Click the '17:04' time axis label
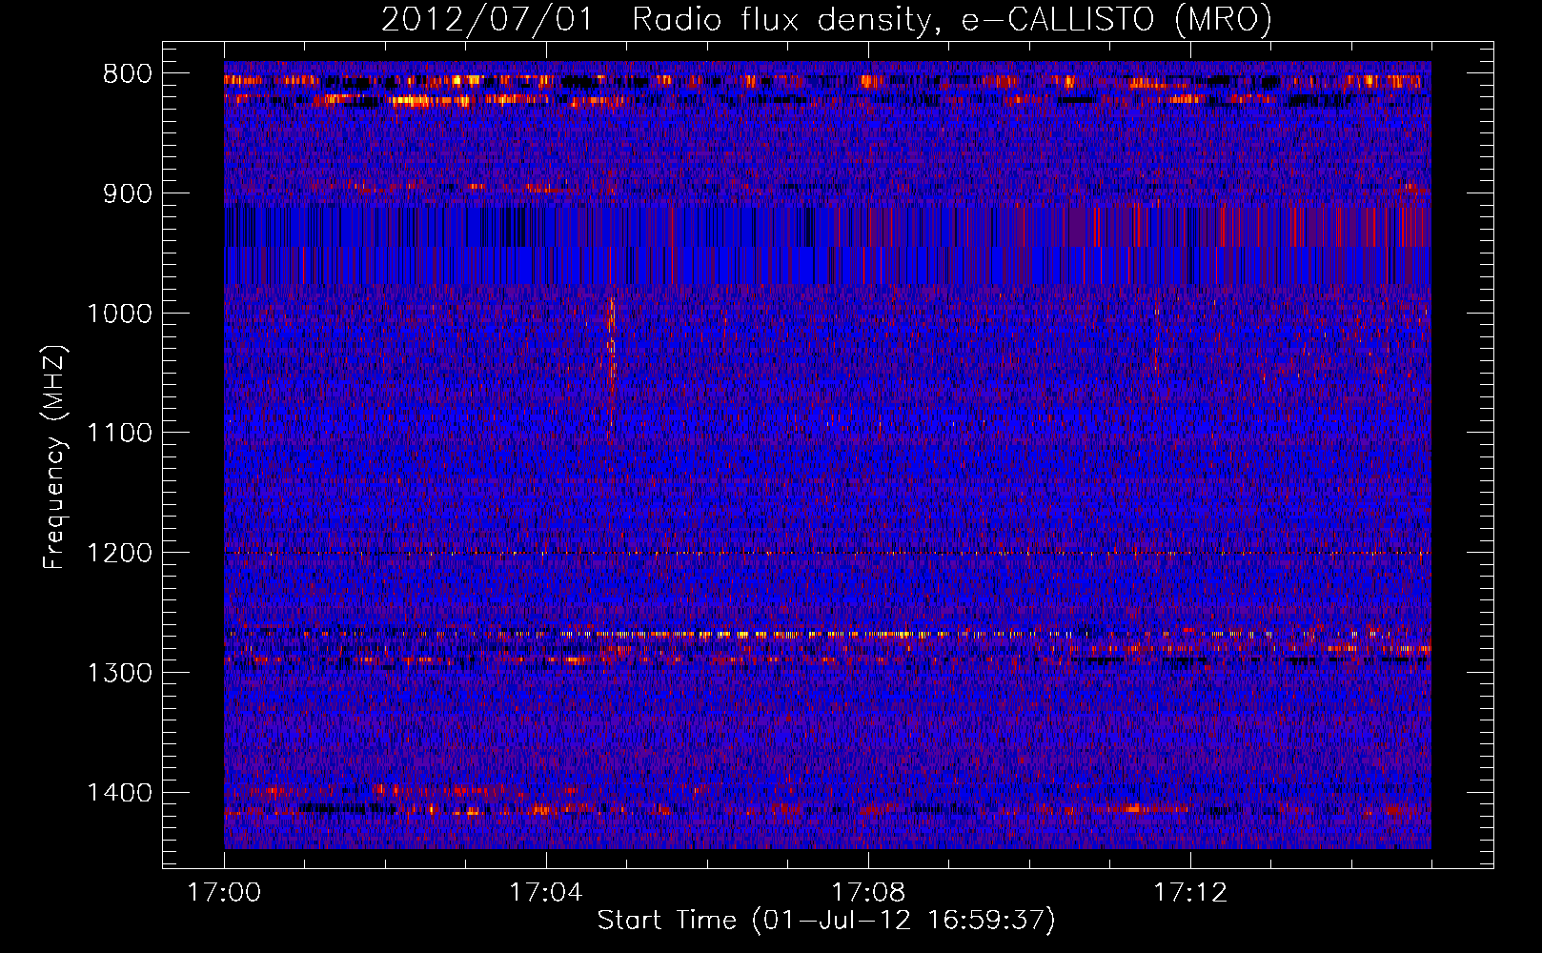This screenshot has width=1542, height=953. click(546, 893)
